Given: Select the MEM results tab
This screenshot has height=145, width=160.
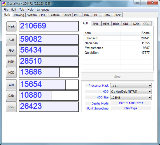Looking at the screenshot, I should coord(106,24).
